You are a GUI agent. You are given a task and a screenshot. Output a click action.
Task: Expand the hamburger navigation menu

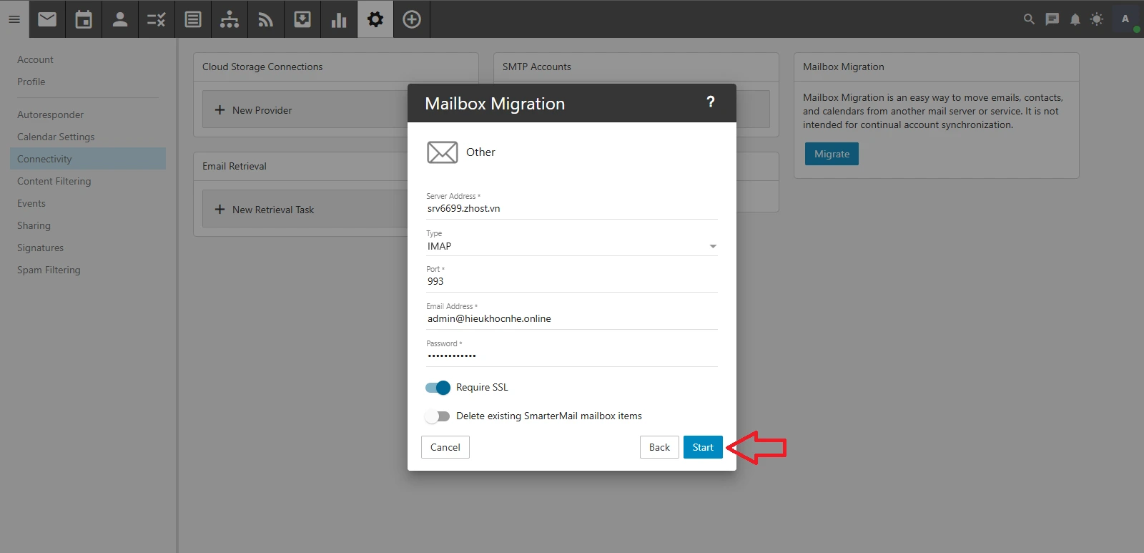pyautogui.click(x=14, y=19)
